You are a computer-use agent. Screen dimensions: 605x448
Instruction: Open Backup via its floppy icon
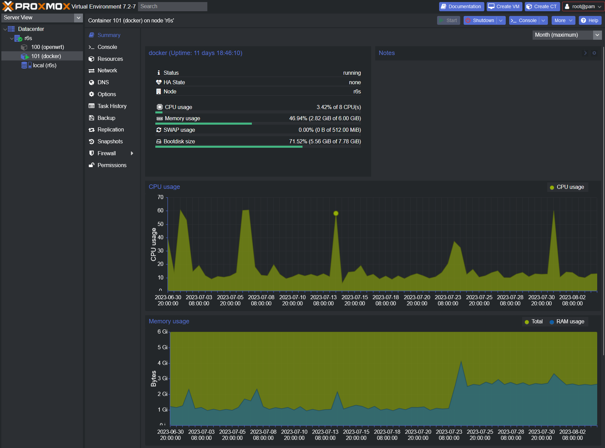[91, 118]
